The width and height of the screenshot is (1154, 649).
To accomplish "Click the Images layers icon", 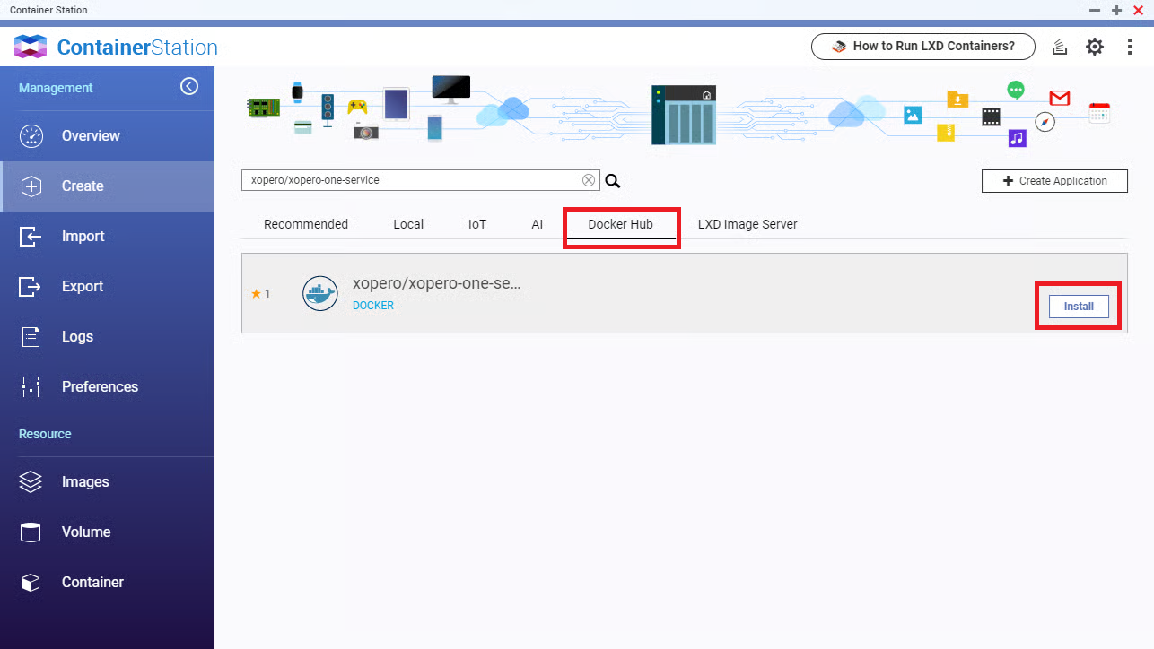I will pos(31,482).
